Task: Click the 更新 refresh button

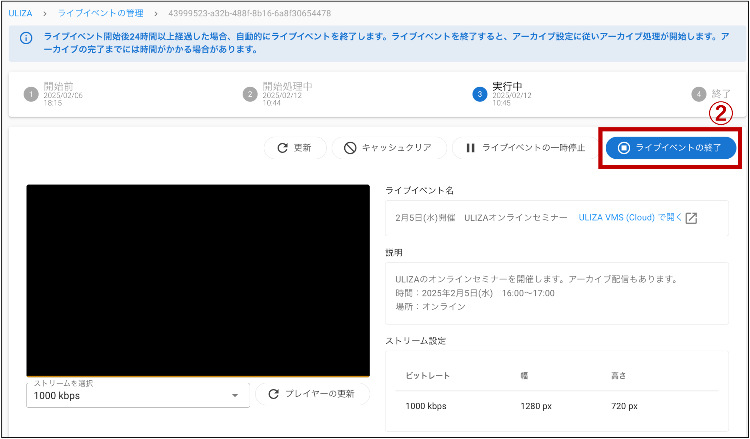Action: [295, 148]
